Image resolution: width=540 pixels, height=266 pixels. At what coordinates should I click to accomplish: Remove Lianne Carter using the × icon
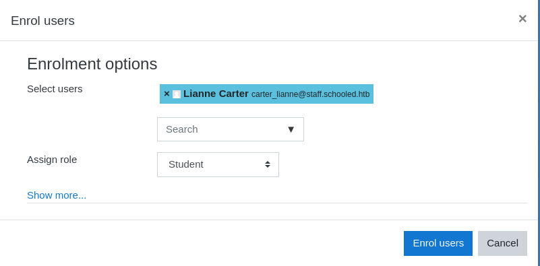tap(167, 94)
